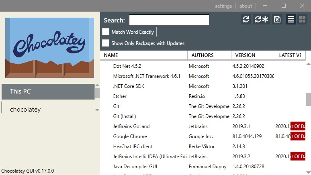Screen dimensions: 311x175
Task: Click the update all packages icon
Action: click(262, 19)
